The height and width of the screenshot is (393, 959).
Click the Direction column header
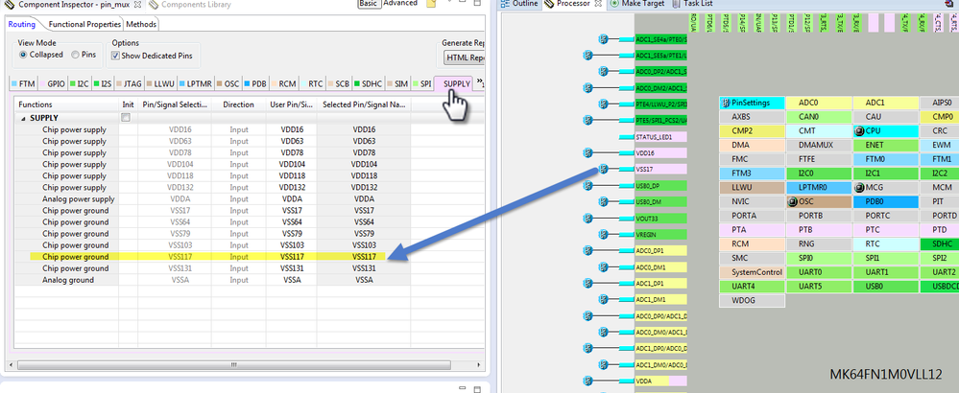(238, 104)
